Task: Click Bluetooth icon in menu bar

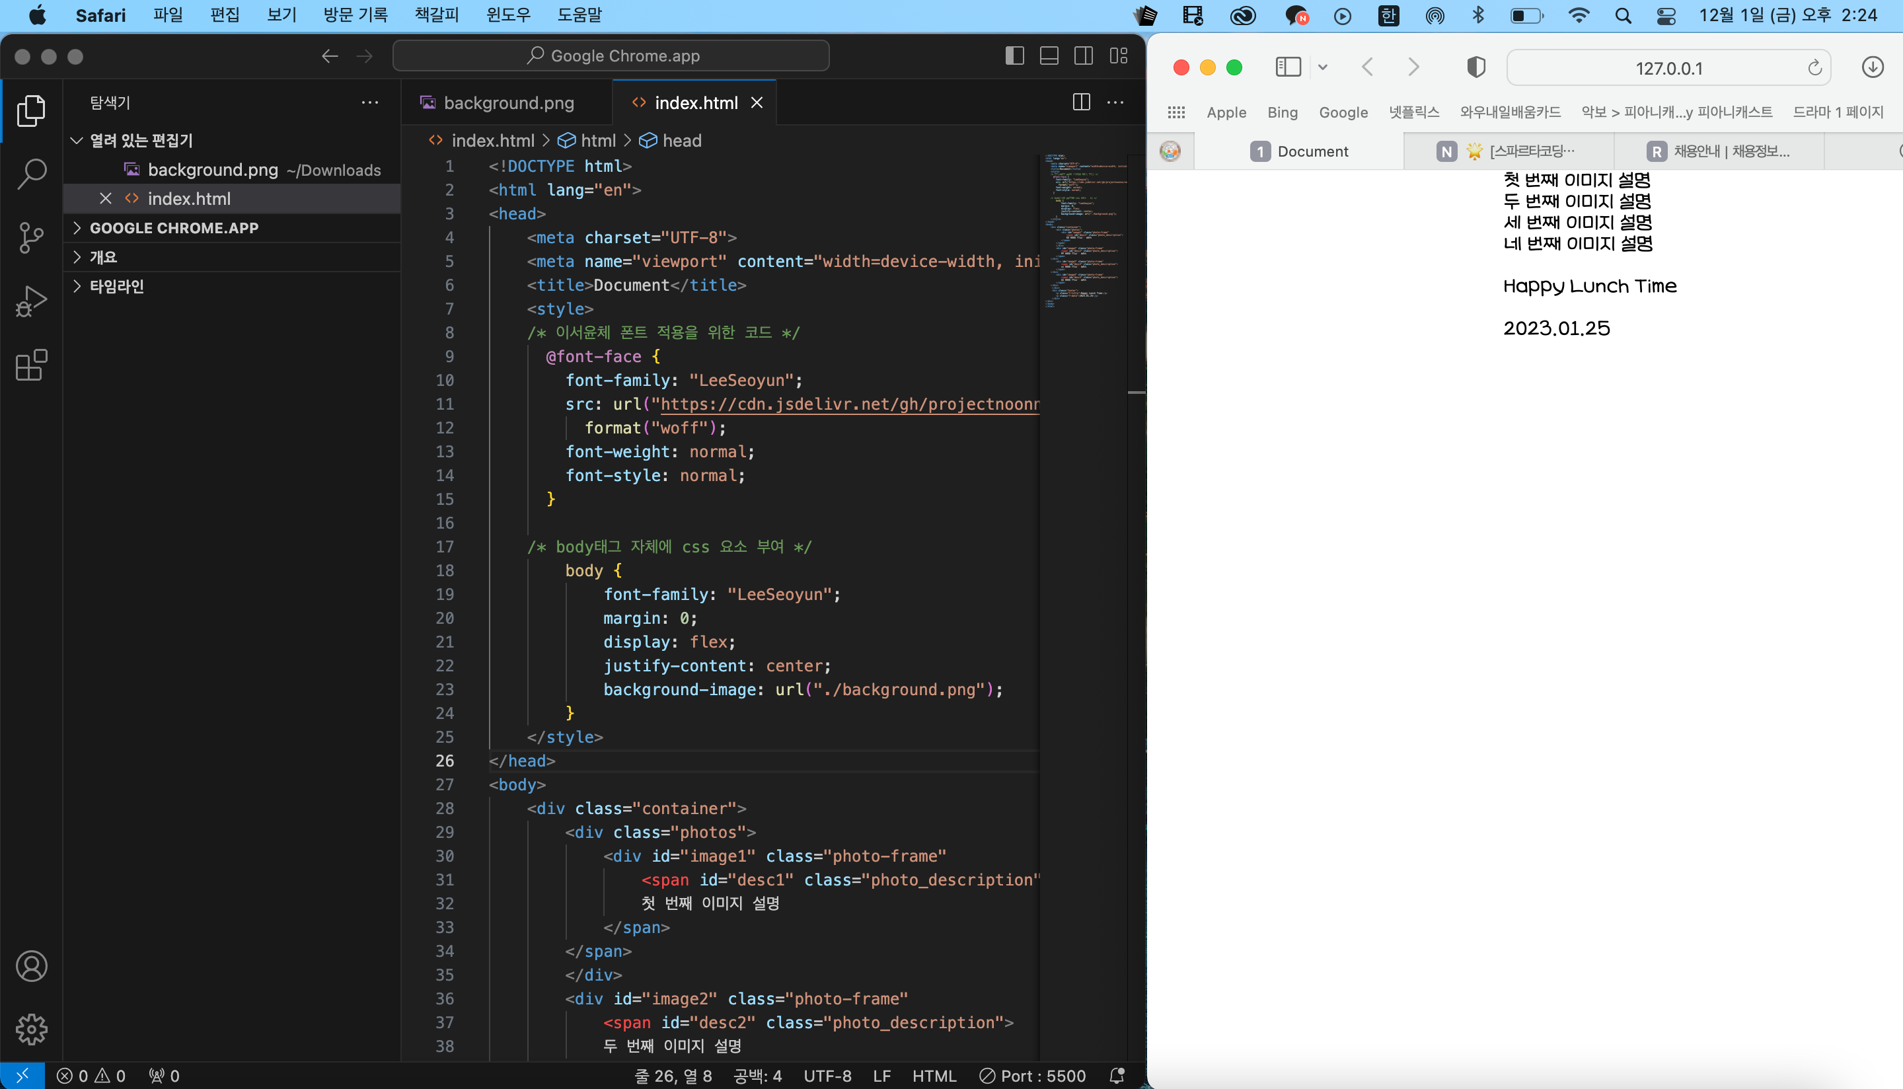Action: point(1478,16)
